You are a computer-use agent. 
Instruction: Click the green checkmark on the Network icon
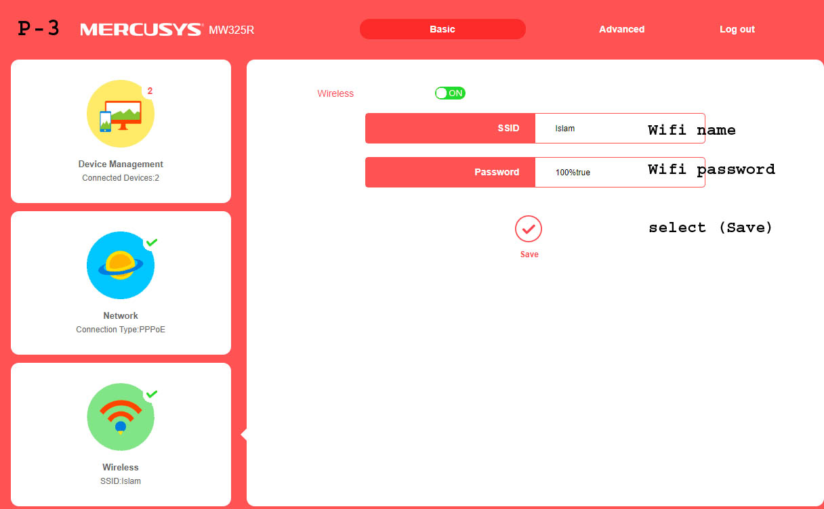point(152,242)
